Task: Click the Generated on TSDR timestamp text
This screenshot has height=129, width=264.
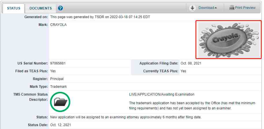Action: tap(100, 17)
